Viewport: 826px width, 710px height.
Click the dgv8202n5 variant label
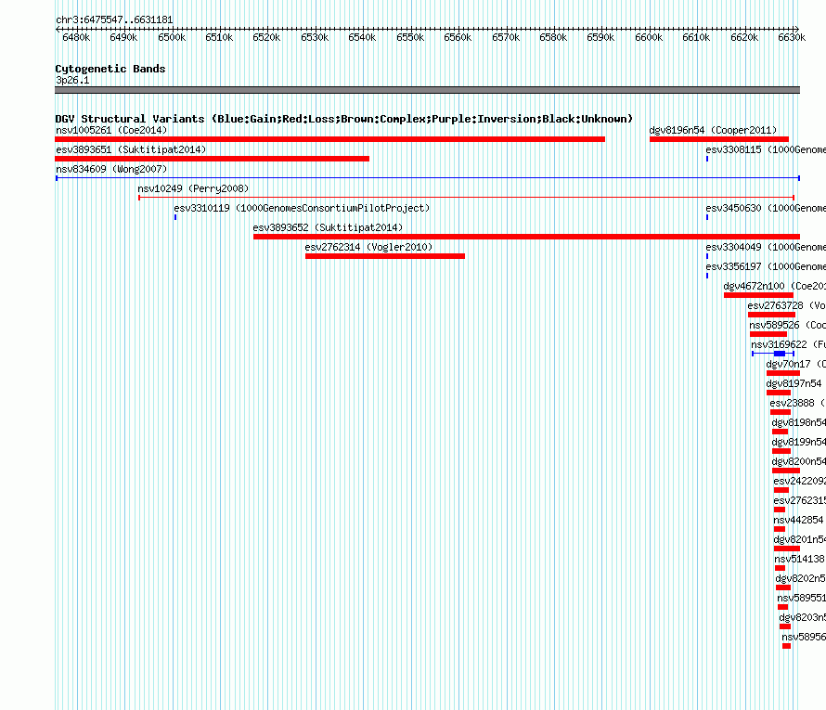pyautogui.click(x=801, y=578)
